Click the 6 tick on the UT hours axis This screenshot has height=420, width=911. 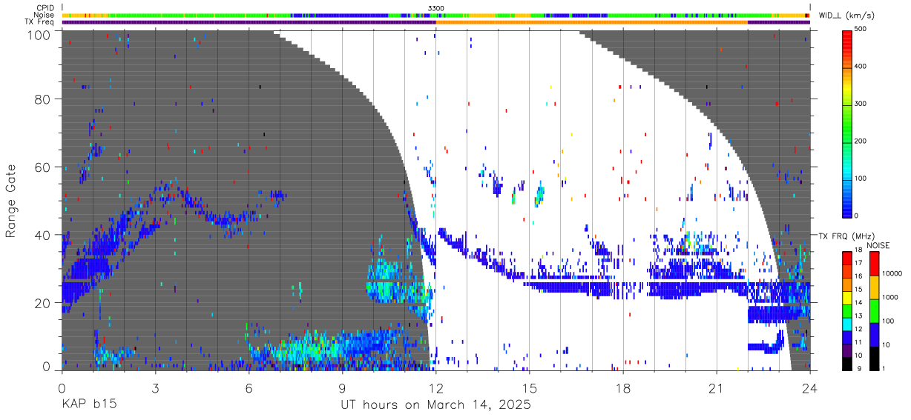coord(249,387)
